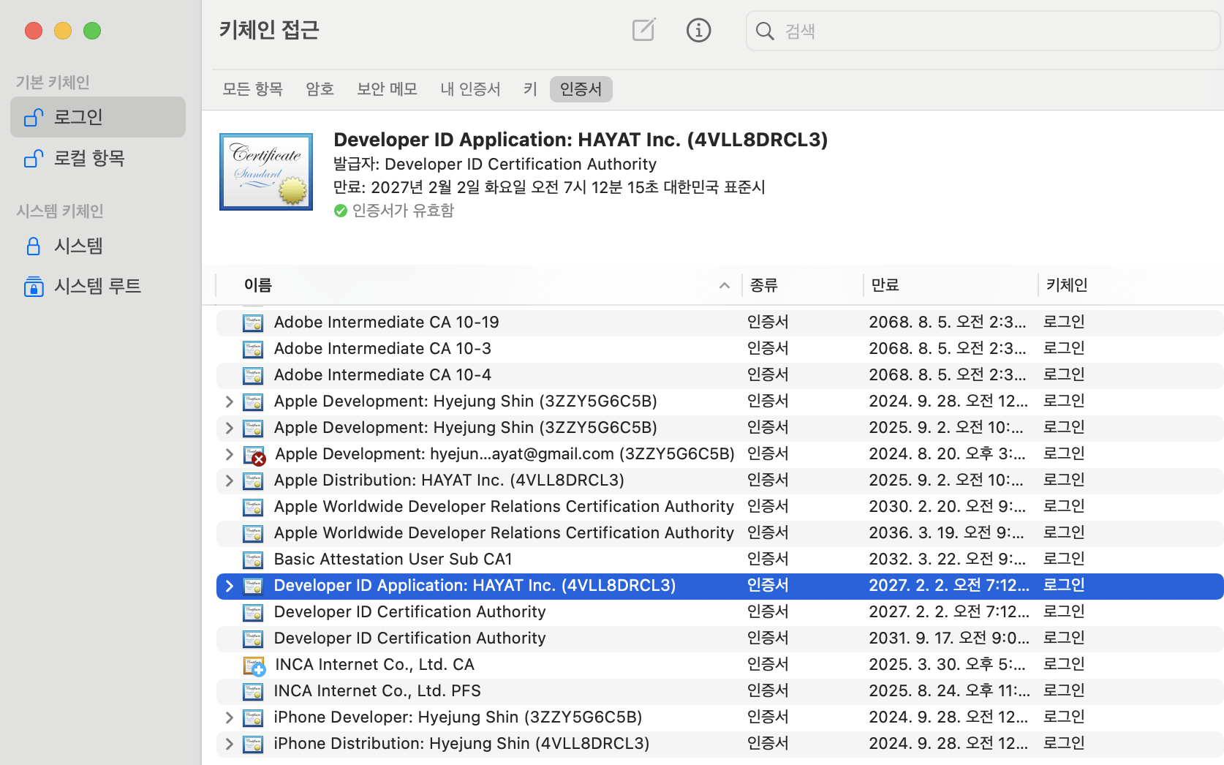This screenshot has height=765, width=1224.
Task: Click the 인증서가 유효함 status text
Action: click(403, 211)
